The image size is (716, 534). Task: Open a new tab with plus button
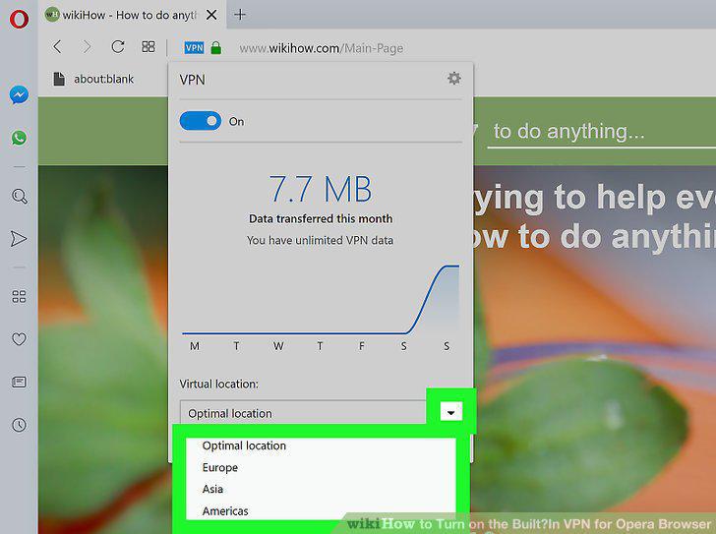pyautogui.click(x=240, y=15)
